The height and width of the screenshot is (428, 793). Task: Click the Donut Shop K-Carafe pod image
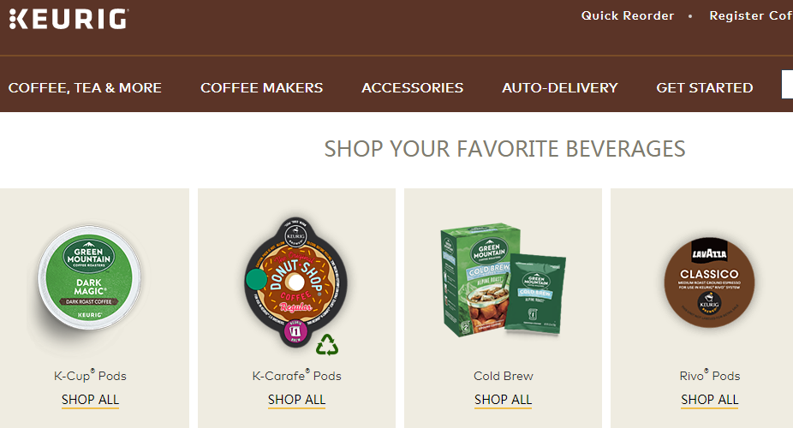[295, 282]
